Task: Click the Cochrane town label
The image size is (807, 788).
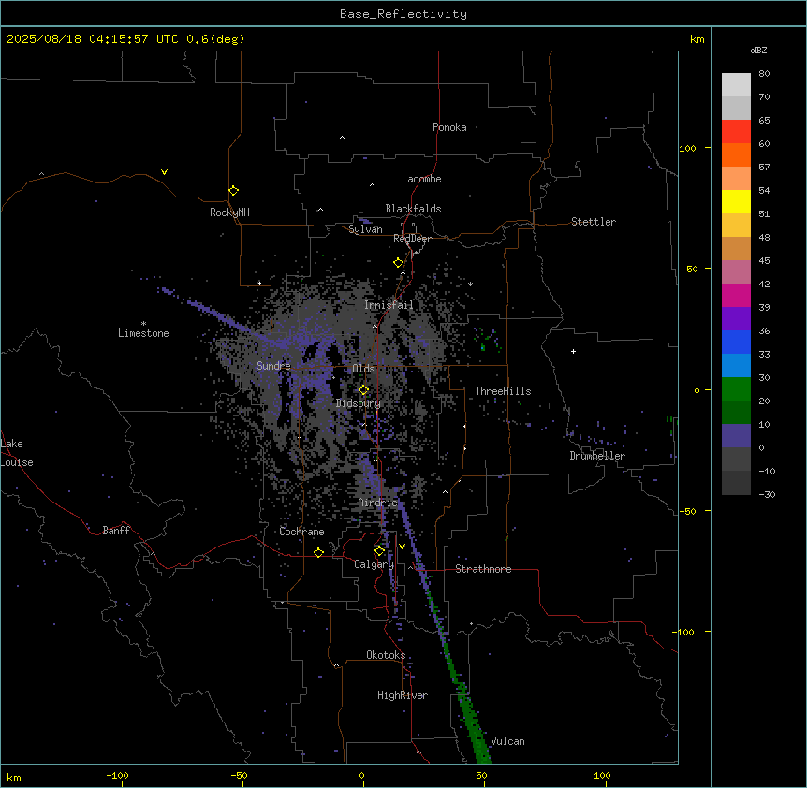Action: [301, 532]
